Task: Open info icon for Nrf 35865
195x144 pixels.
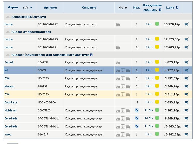Action: (x=123, y=71)
